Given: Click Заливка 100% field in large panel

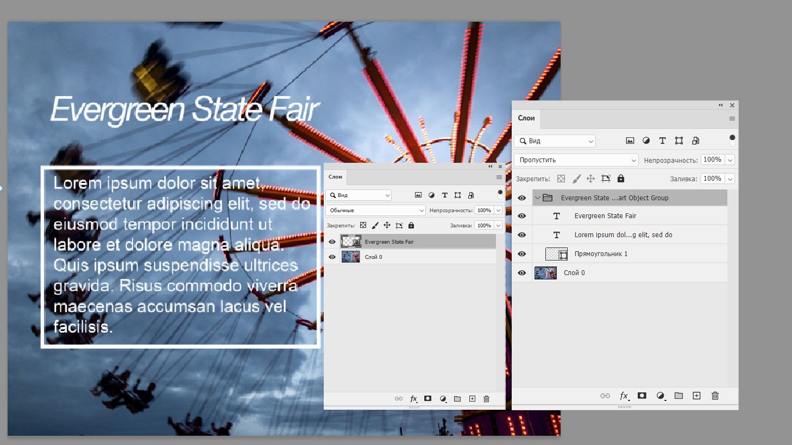Looking at the screenshot, I should pyautogui.click(x=713, y=179).
